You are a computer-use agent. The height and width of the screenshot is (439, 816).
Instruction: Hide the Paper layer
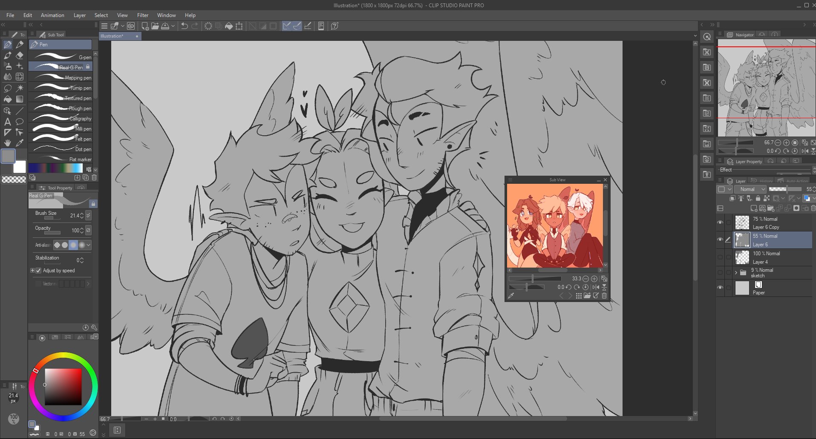(x=720, y=288)
